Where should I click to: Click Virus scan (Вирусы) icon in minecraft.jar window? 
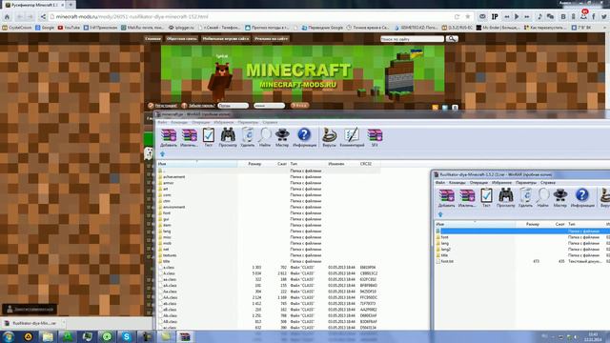click(329, 137)
